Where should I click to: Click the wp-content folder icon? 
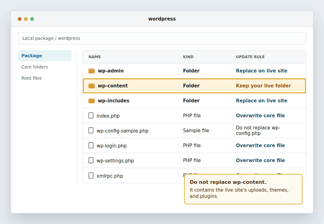(92, 86)
